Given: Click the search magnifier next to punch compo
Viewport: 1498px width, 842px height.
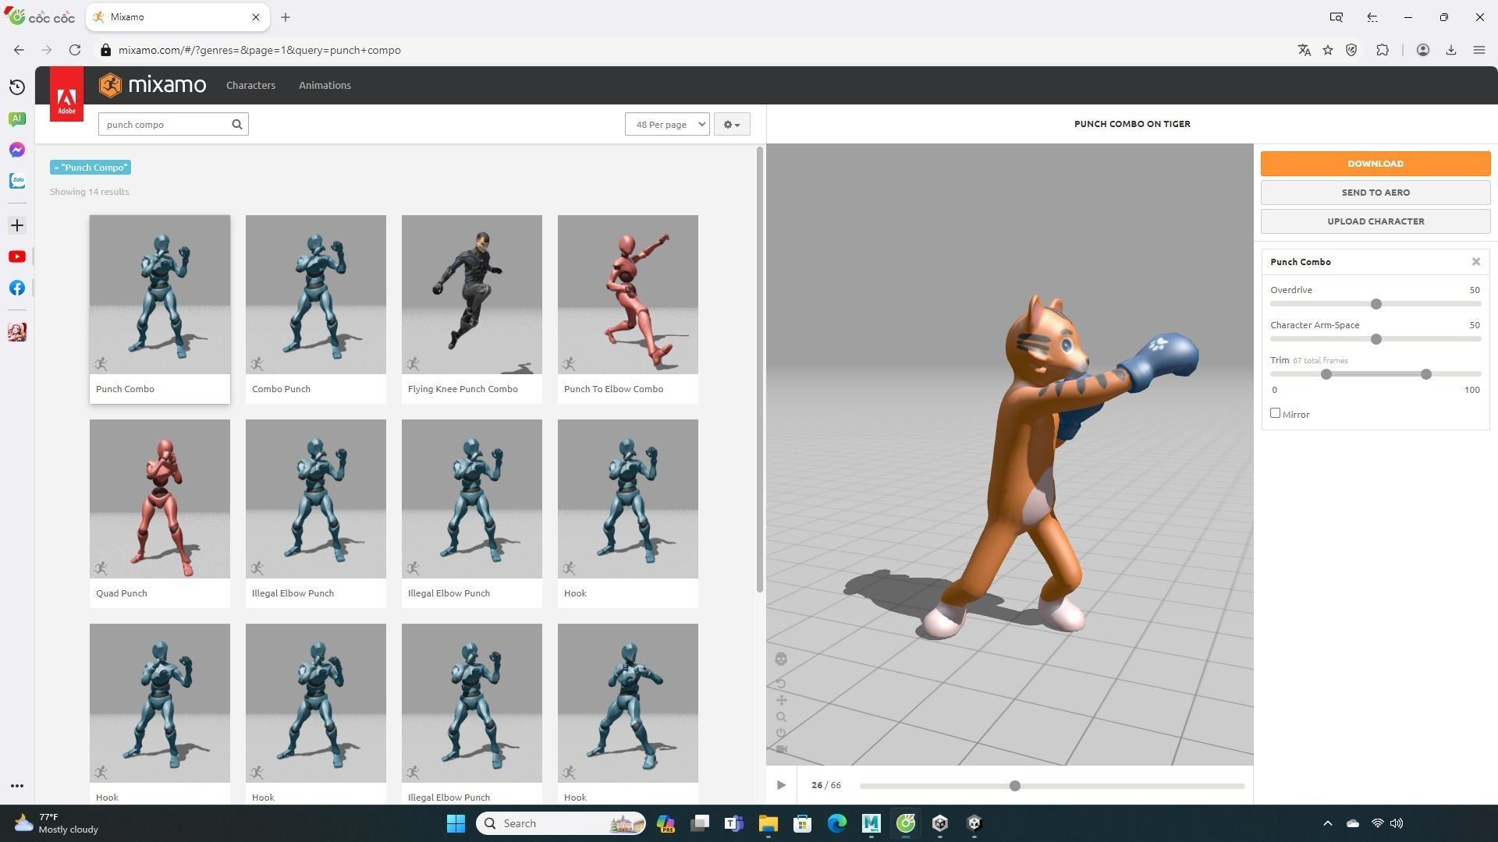Looking at the screenshot, I should click(x=237, y=125).
